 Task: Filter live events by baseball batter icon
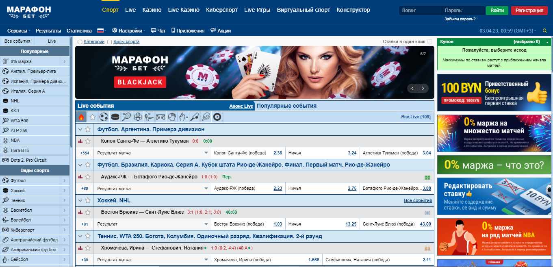click(183, 117)
